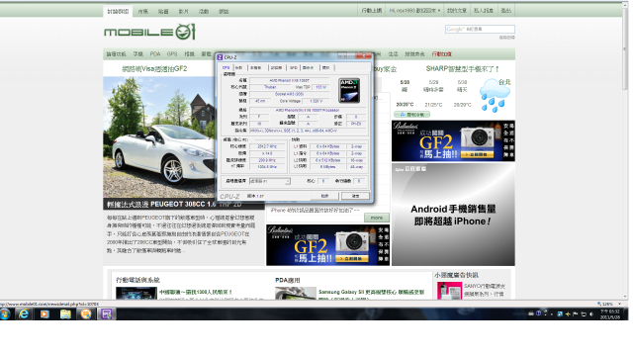
Task: Open 私人訊息 in the top bar
Action: (484, 11)
